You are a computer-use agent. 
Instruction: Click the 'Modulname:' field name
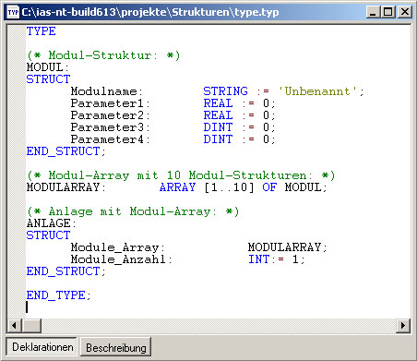107,91
